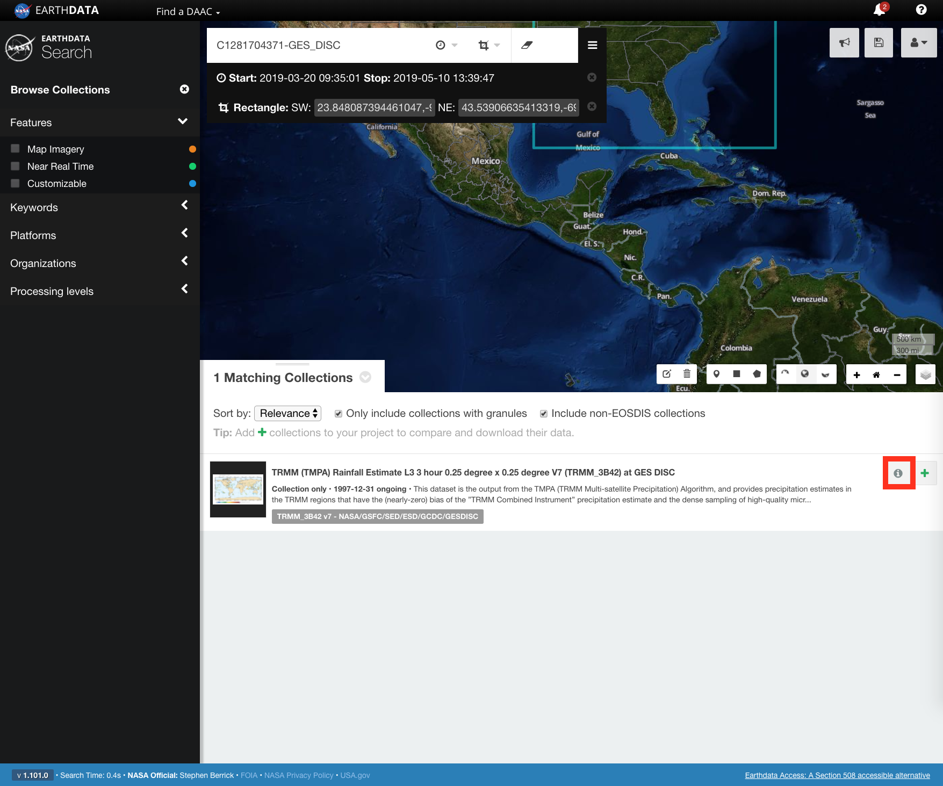
Task: View TRMM collection details info icon
Action: tap(898, 473)
